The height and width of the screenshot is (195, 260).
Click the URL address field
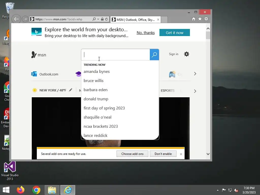pos(61,19)
